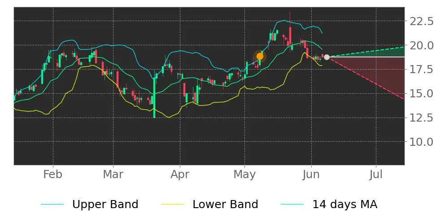Click the 10.0 price axis value

click(x=421, y=142)
